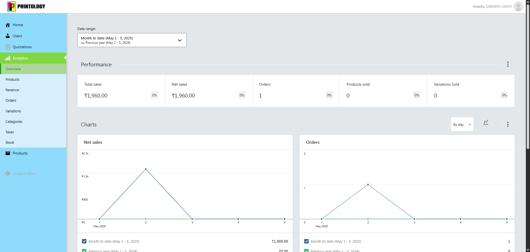The image size is (530, 252).
Task: Open Categories analytics submenu
Action: tap(33, 121)
